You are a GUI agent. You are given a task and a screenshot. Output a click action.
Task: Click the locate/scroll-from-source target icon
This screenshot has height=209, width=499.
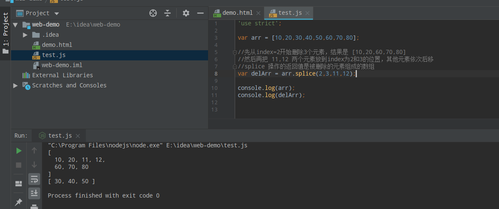(153, 13)
